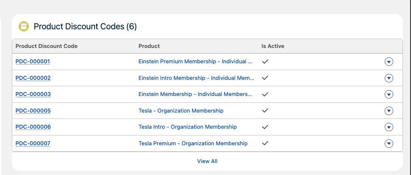The width and height of the screenshot is (411, 175).
Task: Open record PDC-000002
Action: pyautogui.click(x=33, y=78)
